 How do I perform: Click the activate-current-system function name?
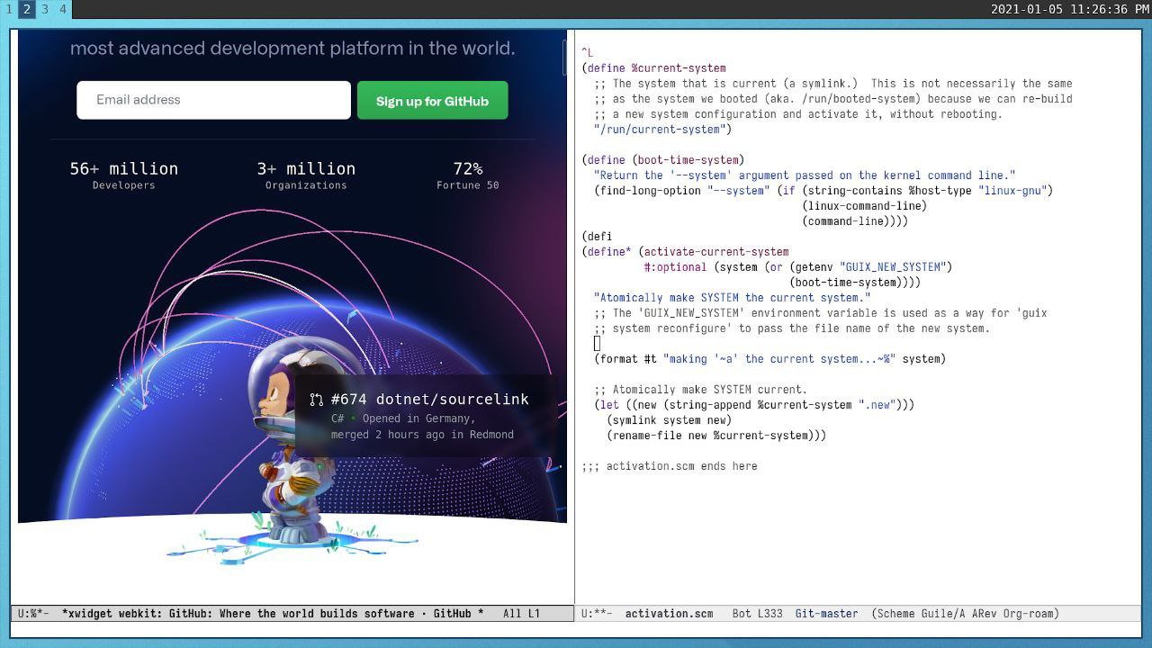point(716,252)
